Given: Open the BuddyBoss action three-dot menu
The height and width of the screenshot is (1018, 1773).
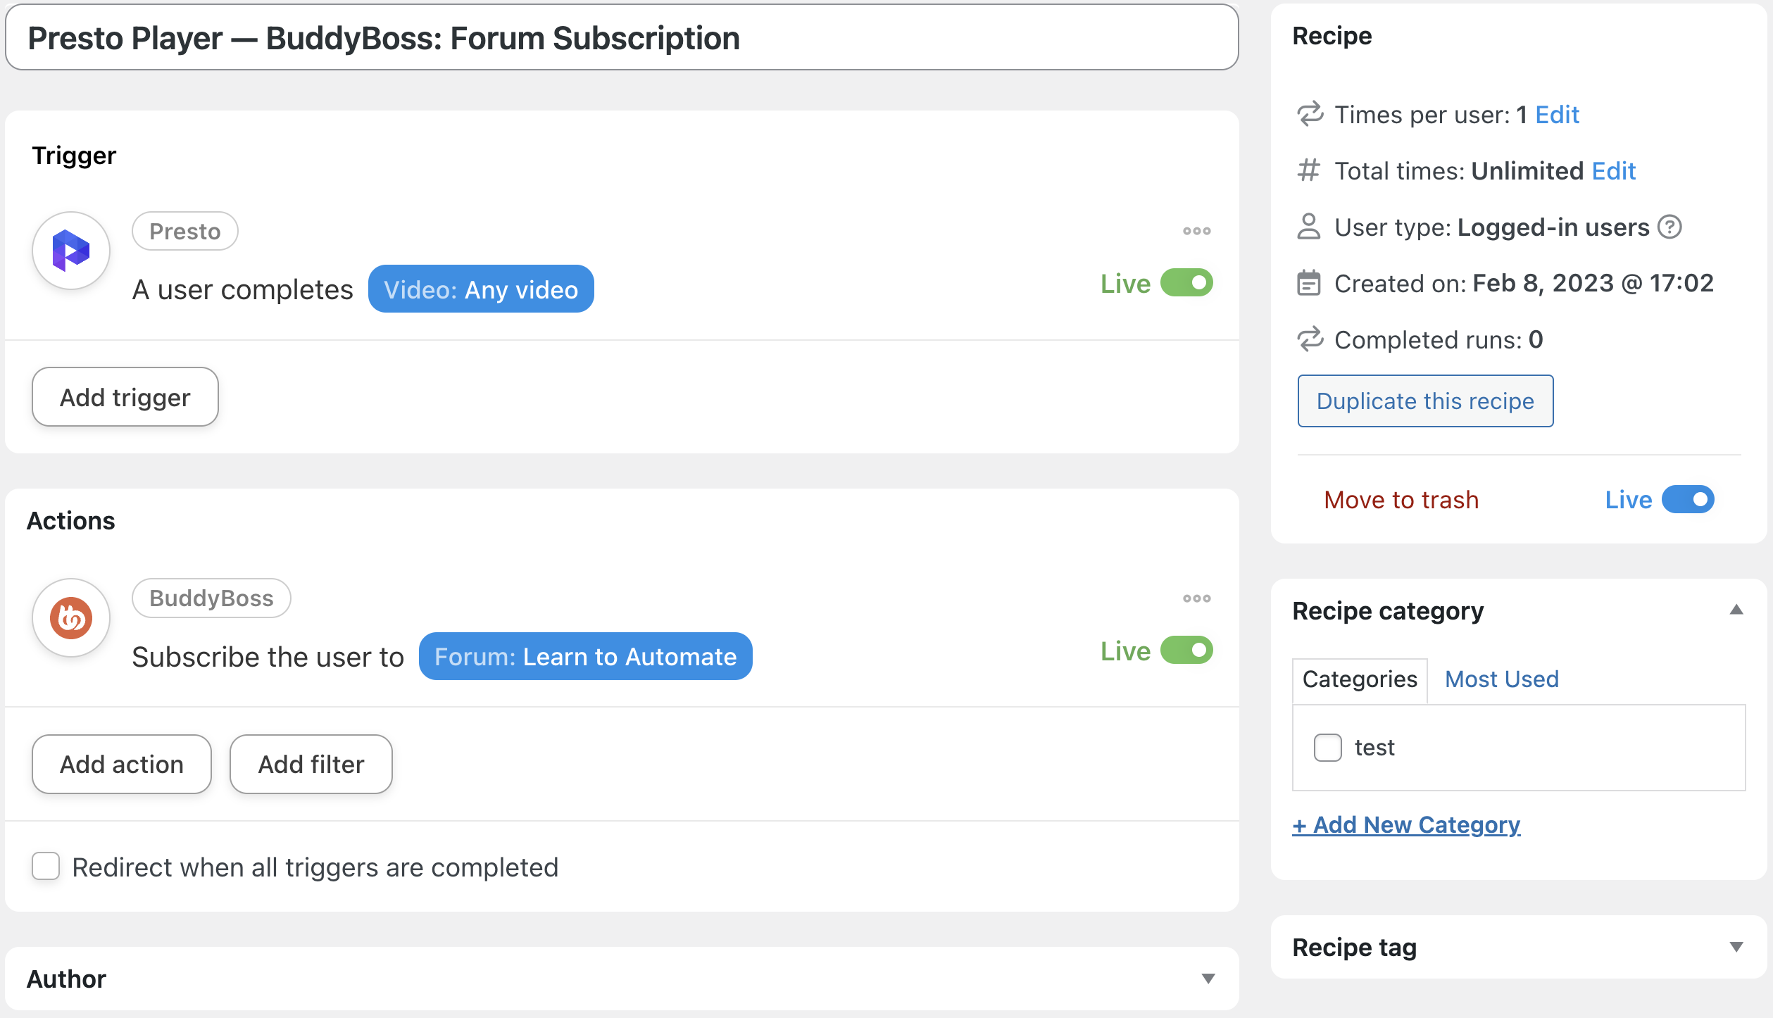Looking at the screenshot, I should coord(1196,598).
